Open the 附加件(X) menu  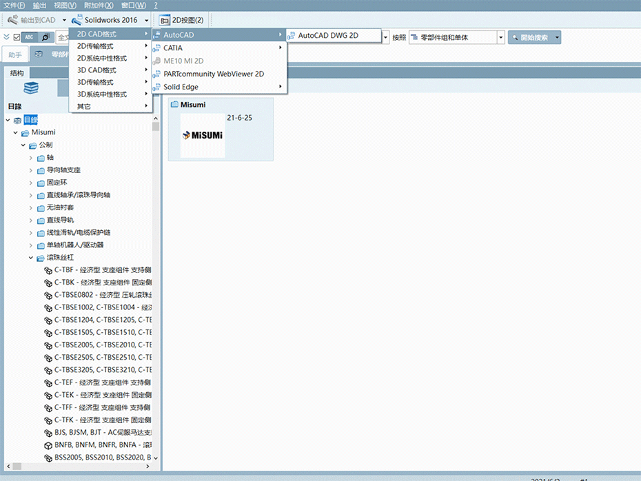pos(99,6)
